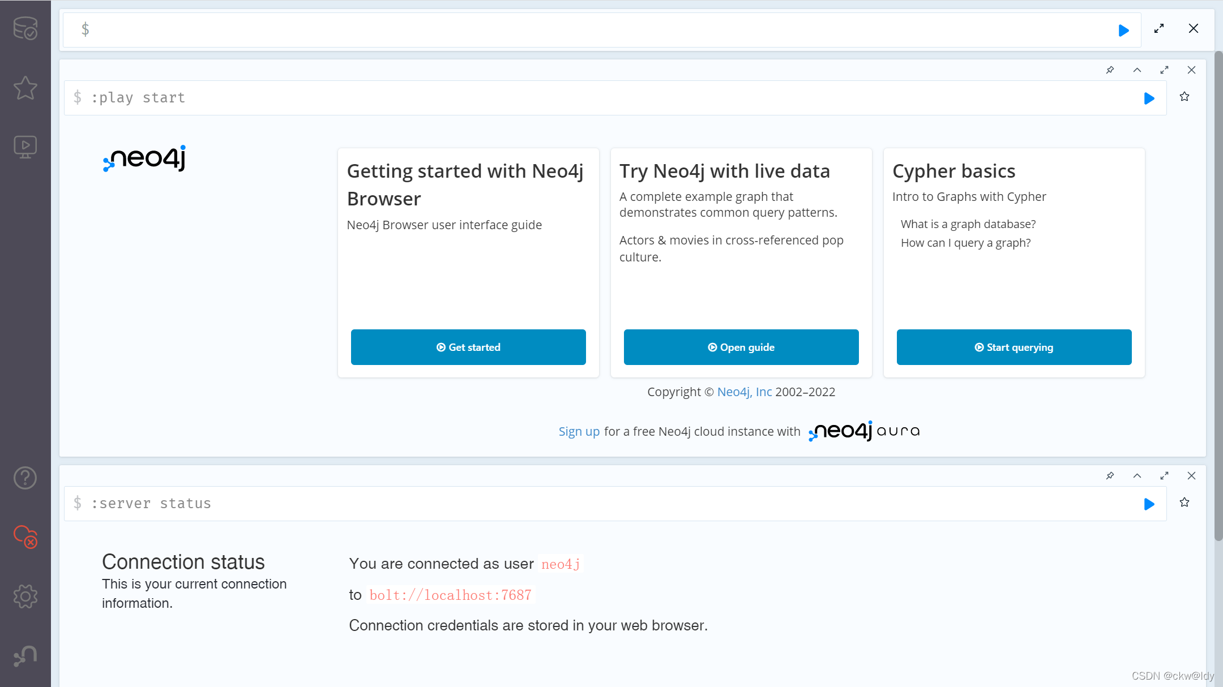Click the :play start command field
The image size is (1223, 687).
pos(615,98)
